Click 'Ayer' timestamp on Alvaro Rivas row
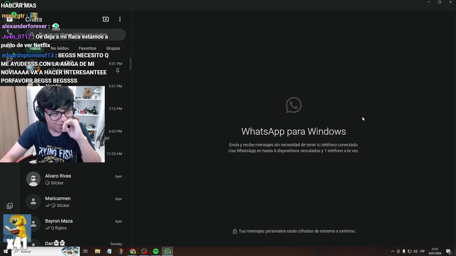This screenshot has width=456, height=256. point(118,176)
